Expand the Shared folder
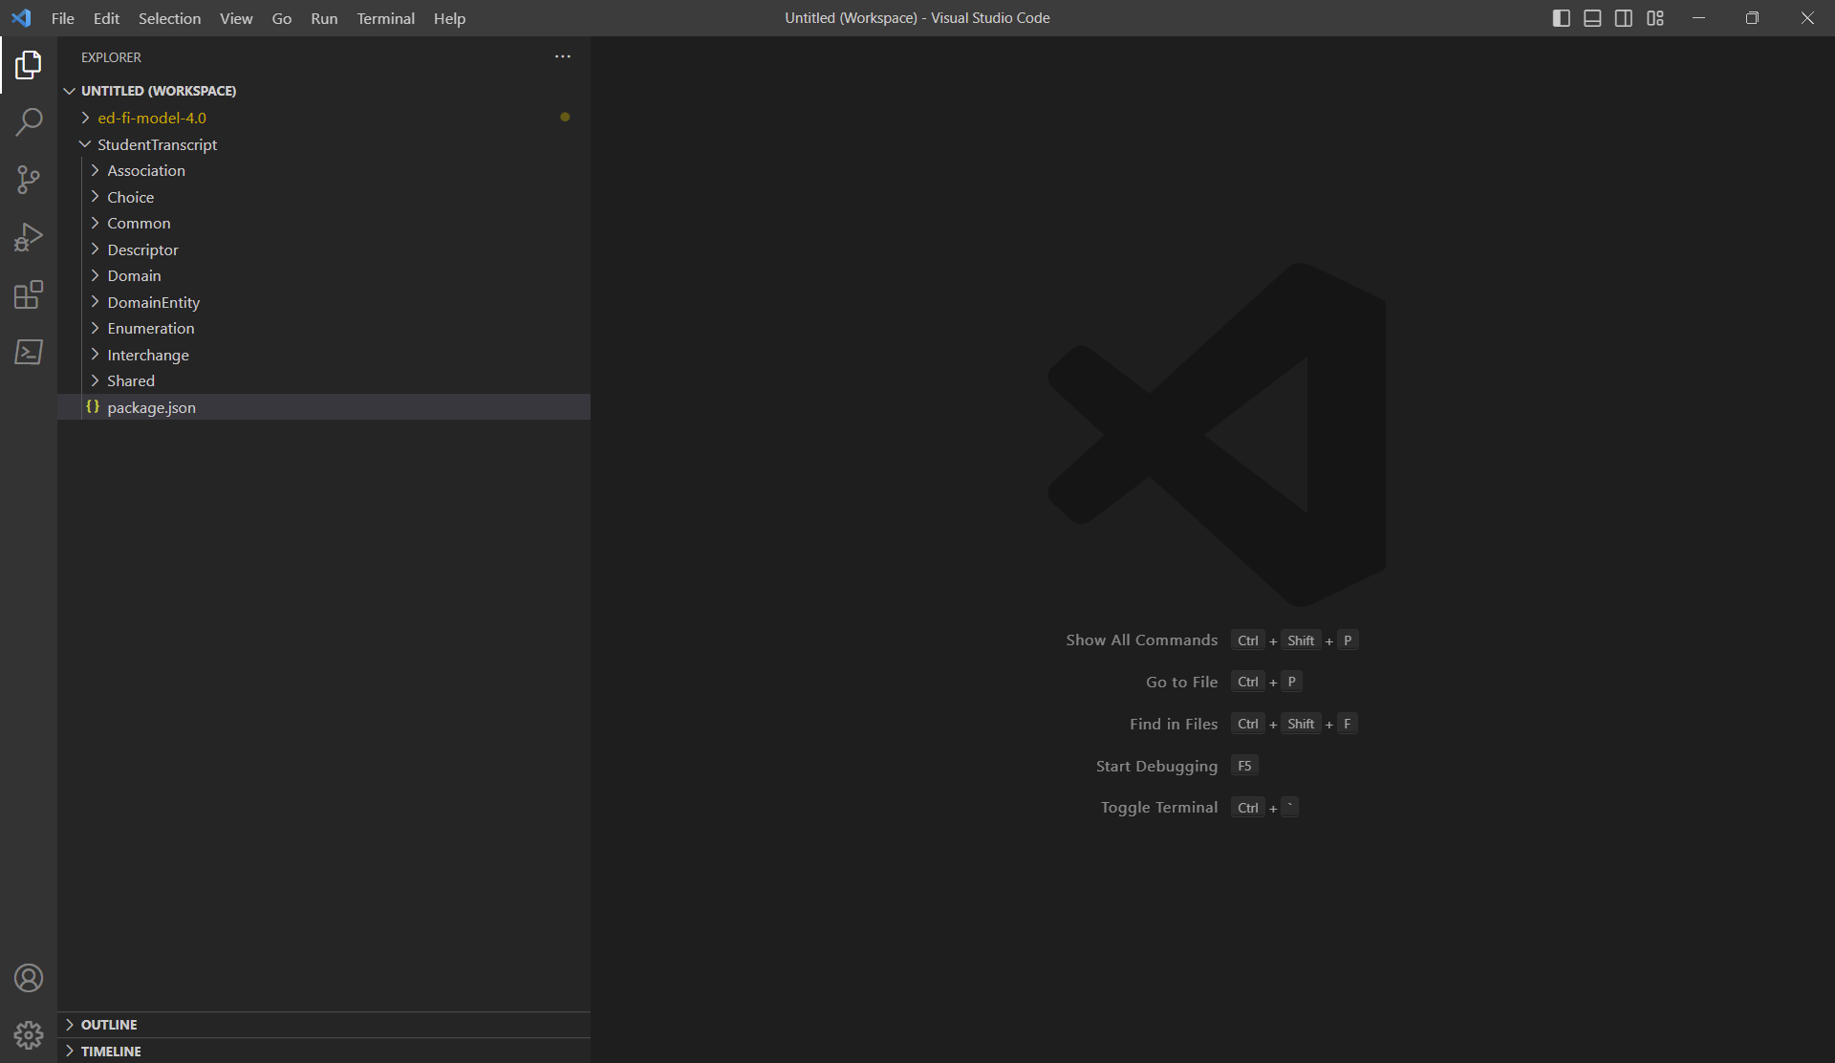The height and width of the screenshot is (1063, 1835). click(324, 380)
